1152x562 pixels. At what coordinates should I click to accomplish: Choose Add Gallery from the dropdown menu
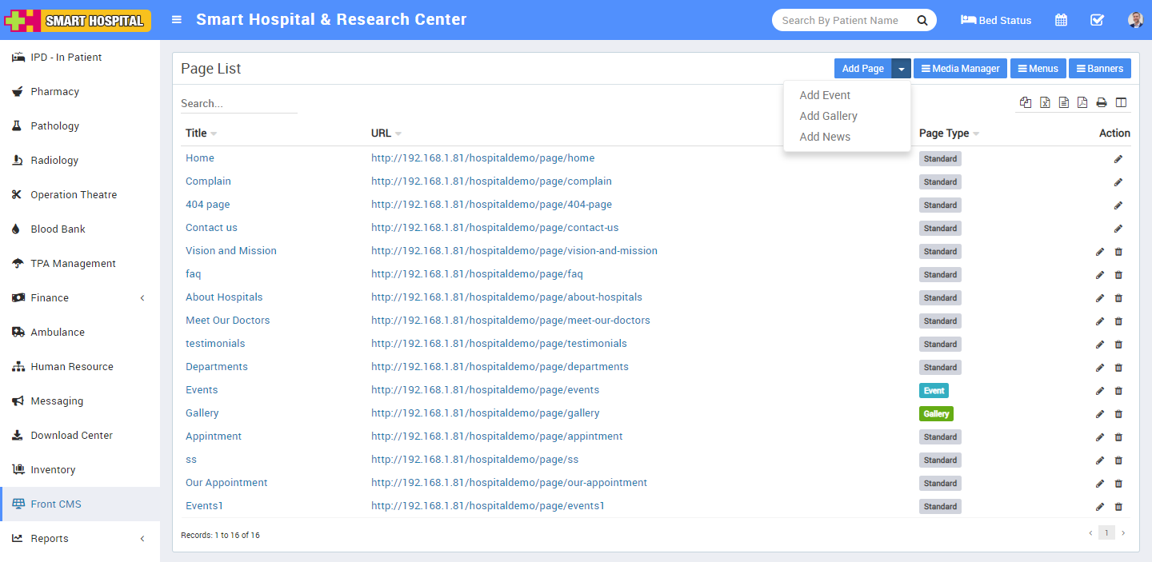828,116
